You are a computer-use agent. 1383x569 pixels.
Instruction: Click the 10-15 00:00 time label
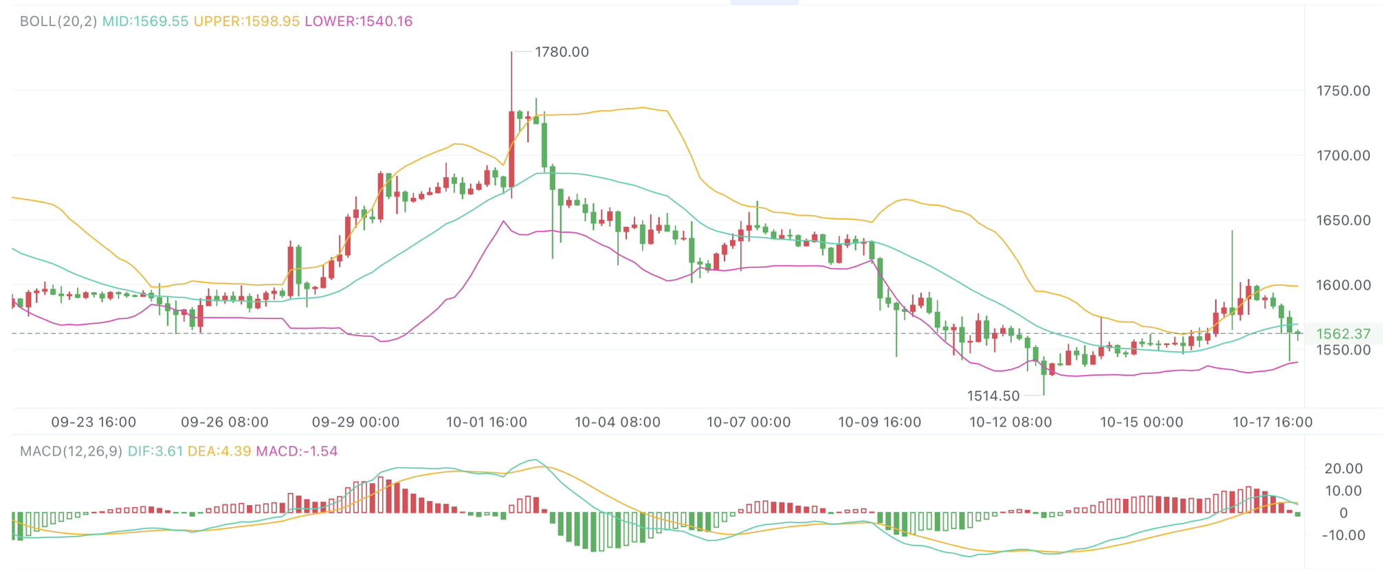click(1142, 422)
